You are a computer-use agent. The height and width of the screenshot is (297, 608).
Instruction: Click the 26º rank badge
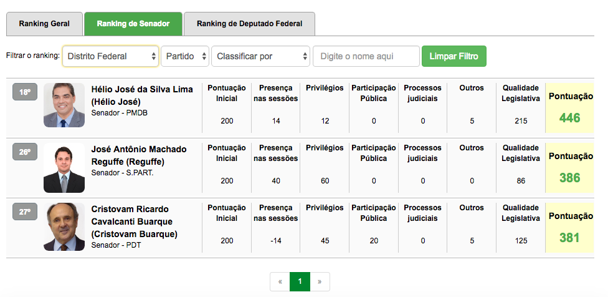(x=25, y=152)
